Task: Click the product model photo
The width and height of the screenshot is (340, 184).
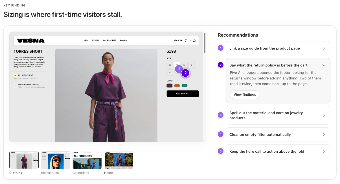Action: click(106, 96)
